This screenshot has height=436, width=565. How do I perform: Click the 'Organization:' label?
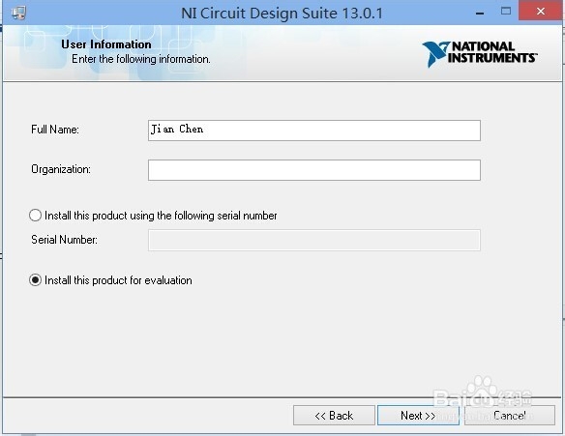pyautogui.click(x=61, y=169)
